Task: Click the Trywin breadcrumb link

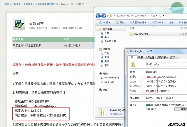Action: [64, 4]
